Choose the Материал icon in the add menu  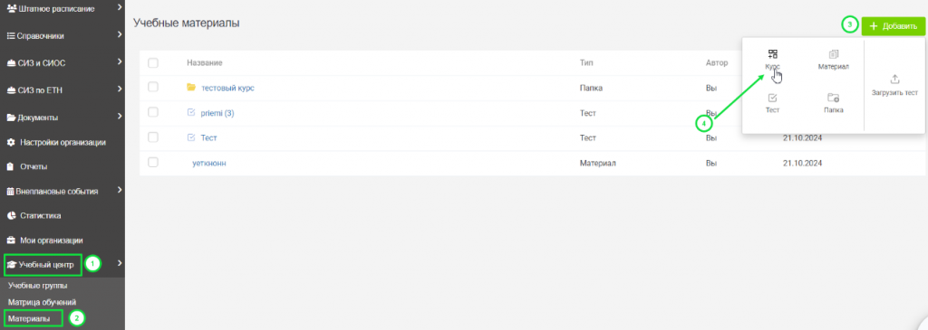834,54
